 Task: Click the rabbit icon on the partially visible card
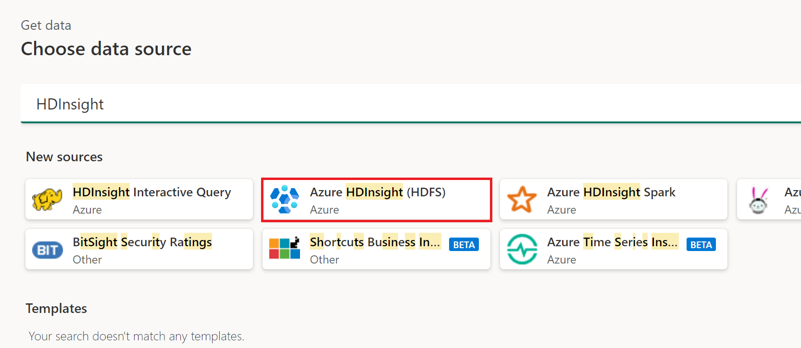pyautogui.click(x=758, y=200)
